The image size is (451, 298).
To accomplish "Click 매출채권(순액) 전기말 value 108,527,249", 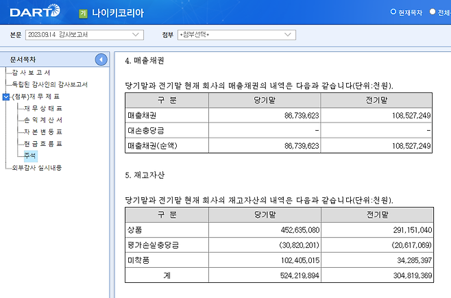I will pos(411,146).
